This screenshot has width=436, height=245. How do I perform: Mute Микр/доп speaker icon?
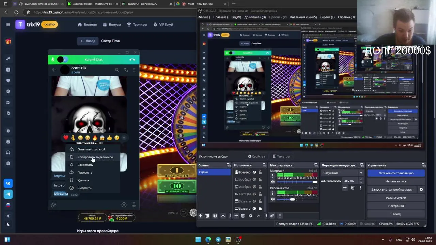click(272, 182)
